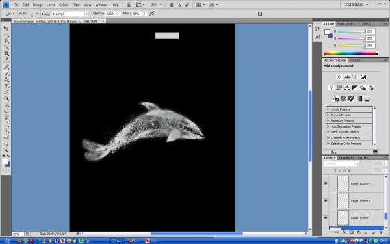
Task: Add a Curves adjustment
Action: 355,77
